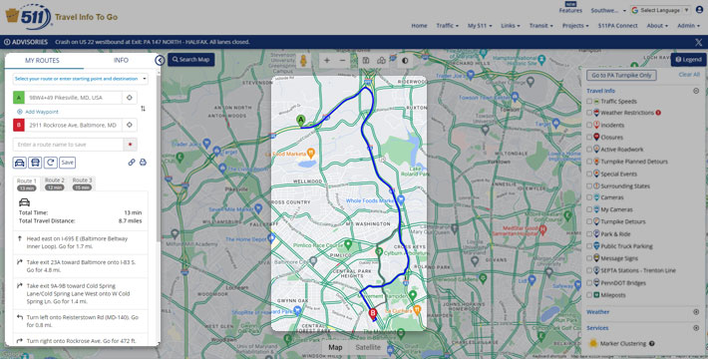The image size is (708, 359).
Task: Collapse the My Routes side panel arrow
Action: (160, 60)
